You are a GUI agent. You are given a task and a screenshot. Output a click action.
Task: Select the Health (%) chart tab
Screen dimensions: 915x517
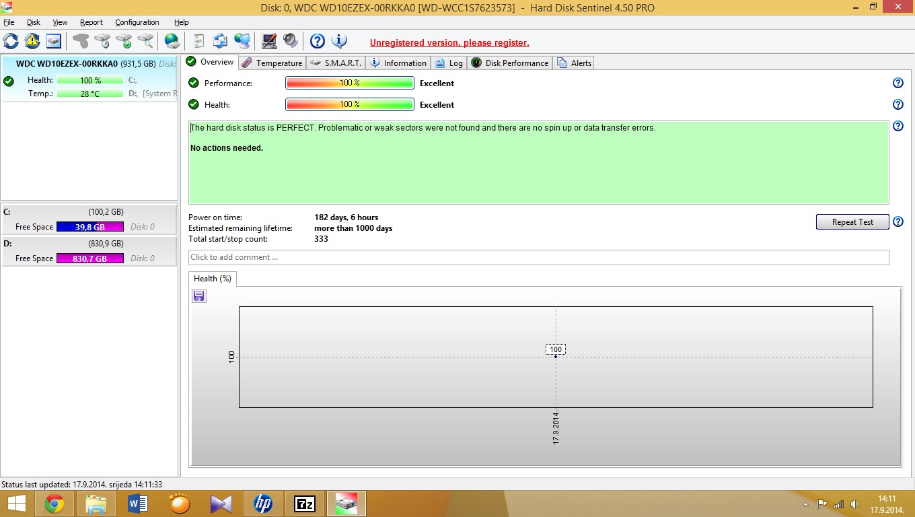[x=213, y=279]
